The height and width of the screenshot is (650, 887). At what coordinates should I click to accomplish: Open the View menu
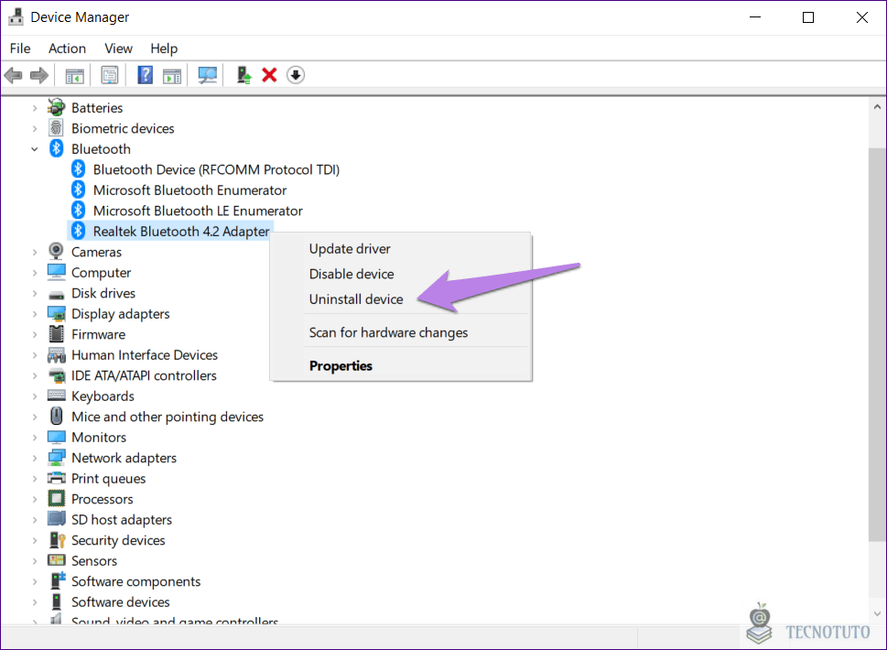pyautogui.click(x=118, y=49)
